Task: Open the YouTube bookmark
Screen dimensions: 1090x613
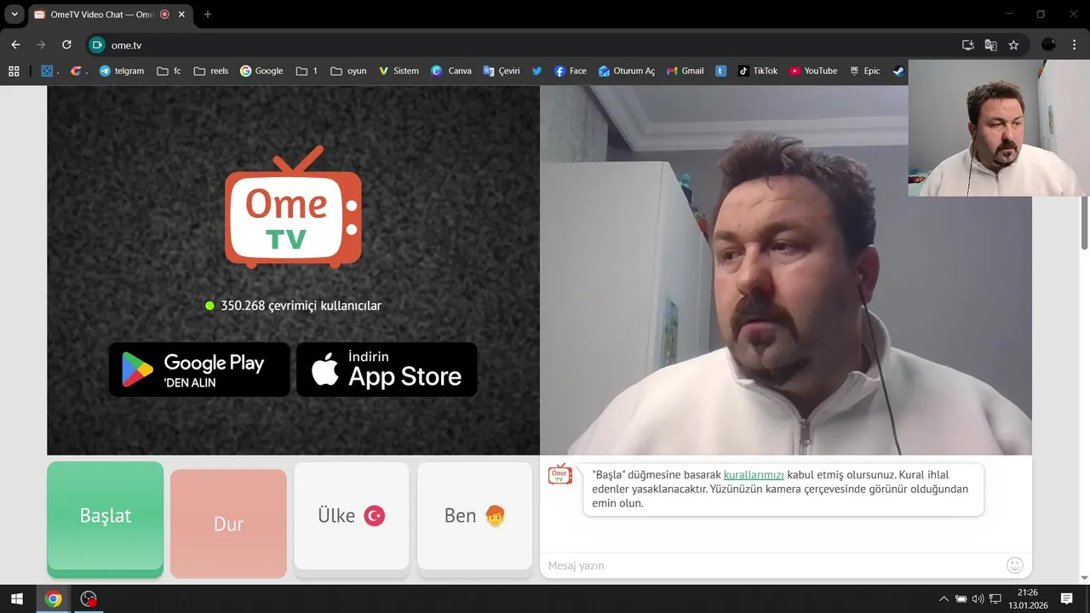Action: click(813, 71)
